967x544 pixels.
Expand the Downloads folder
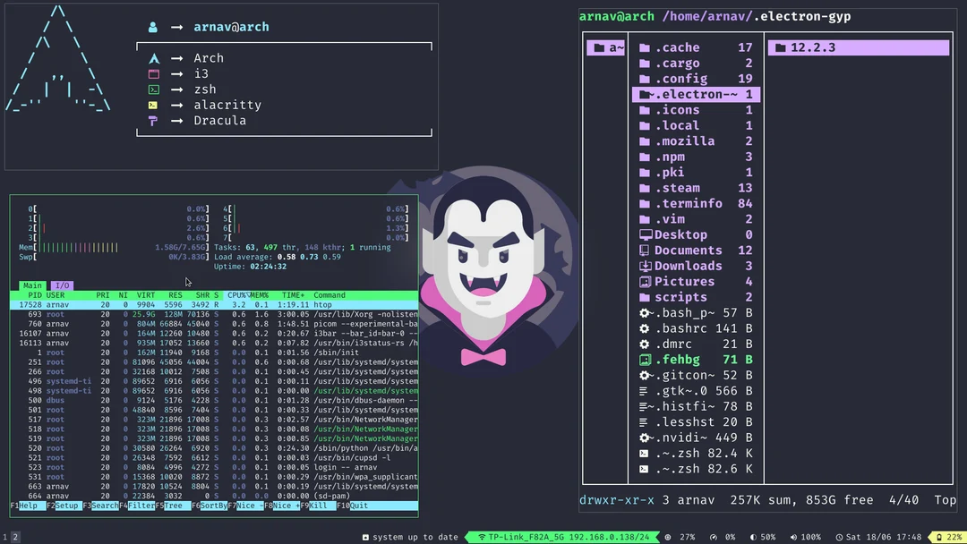coord(687,266)
